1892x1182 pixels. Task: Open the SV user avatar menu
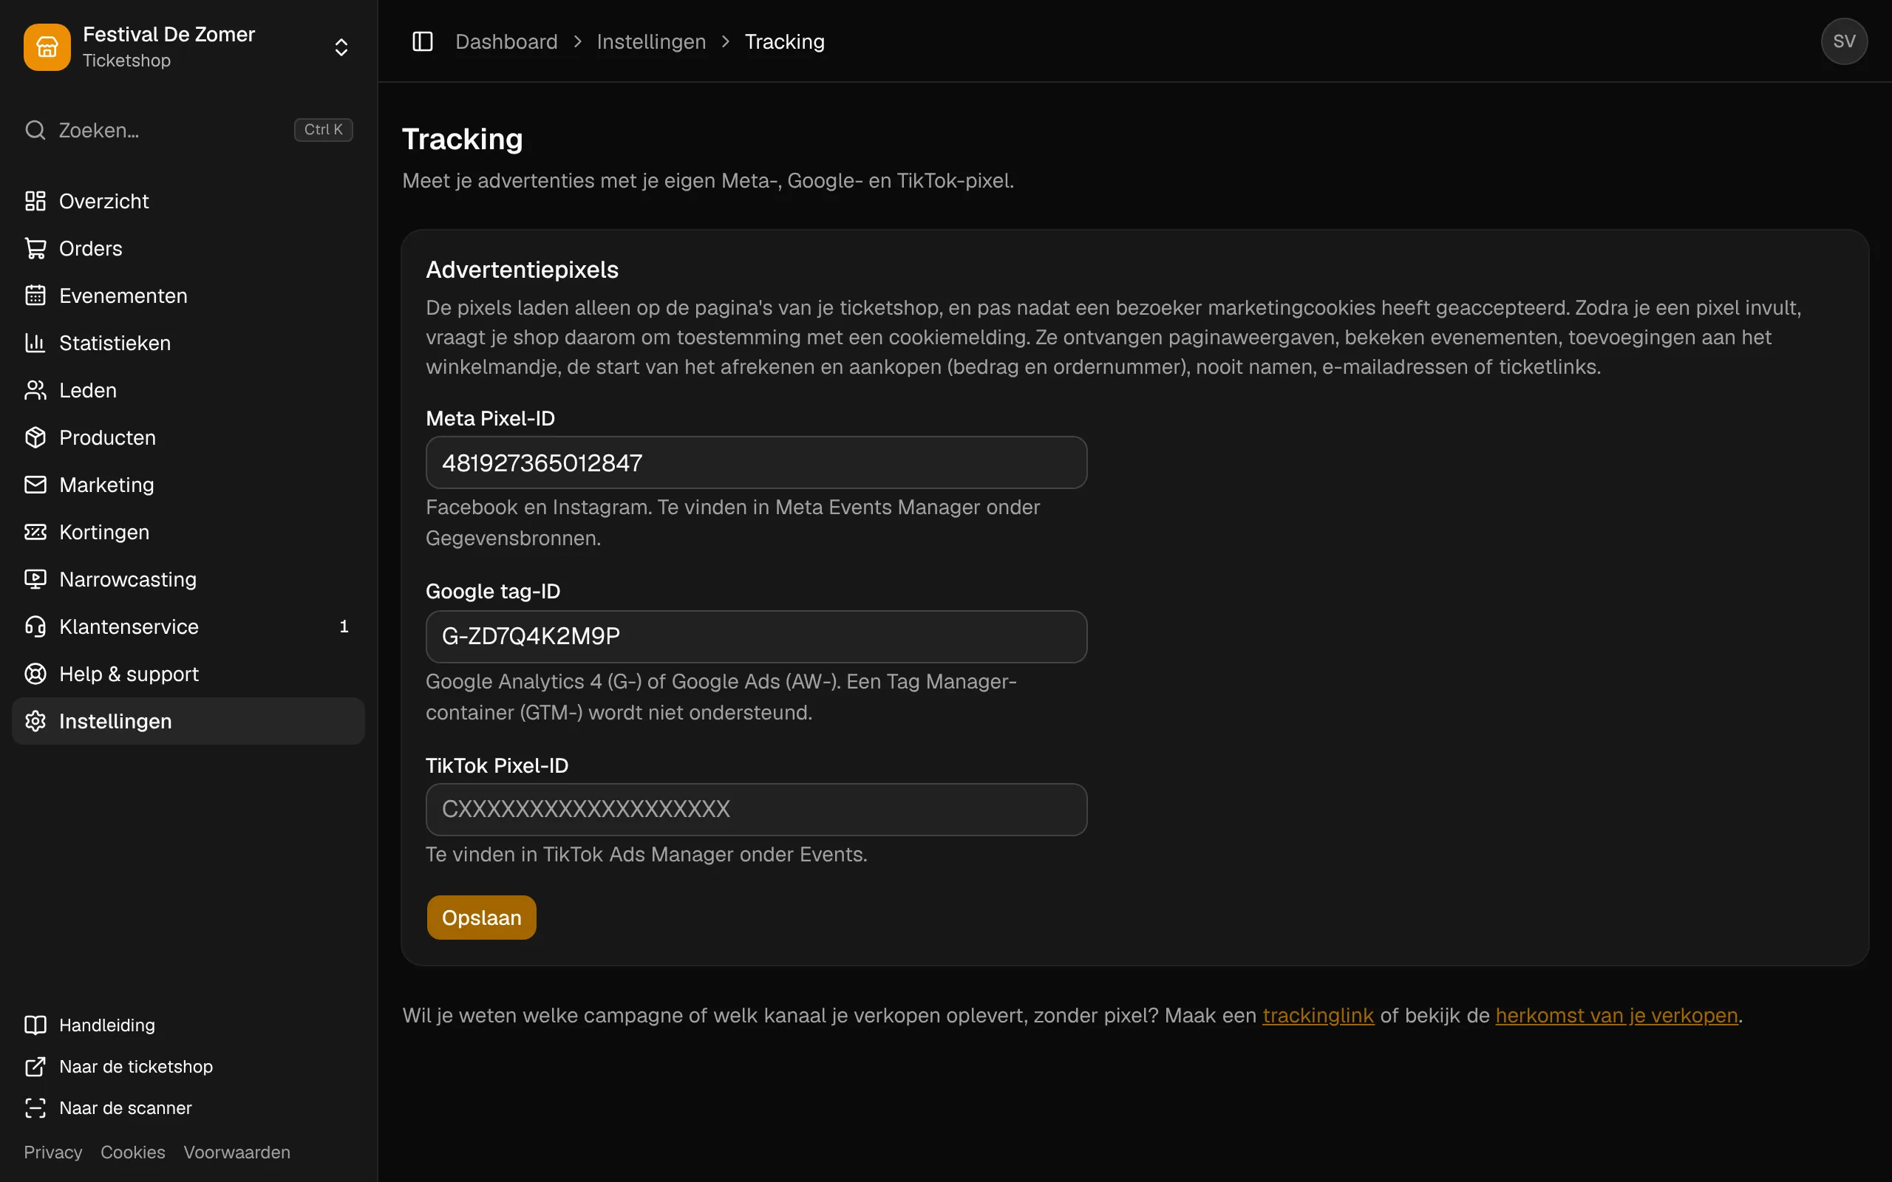1843,41
